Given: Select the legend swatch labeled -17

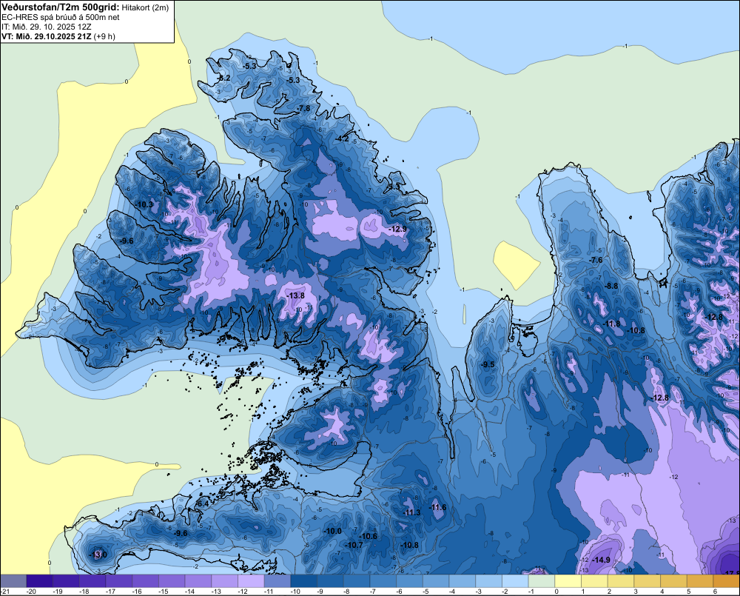Looking at the screenshot, I should click(x=119, y=580).
